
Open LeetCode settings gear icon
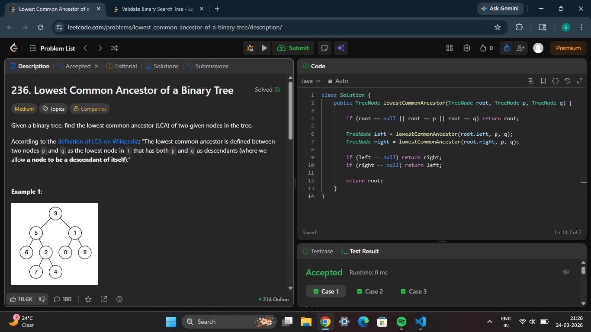pos(466,48)
